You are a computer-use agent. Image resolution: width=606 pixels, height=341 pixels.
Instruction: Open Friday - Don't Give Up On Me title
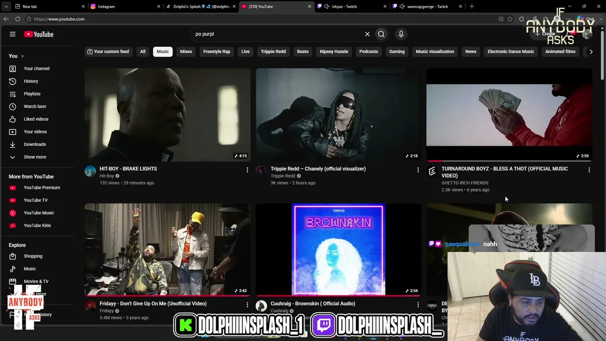tap(153, 304)
